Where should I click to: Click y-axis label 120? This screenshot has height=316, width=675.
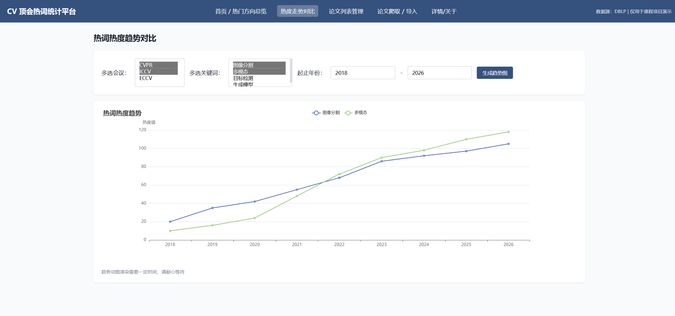[142, 130]
